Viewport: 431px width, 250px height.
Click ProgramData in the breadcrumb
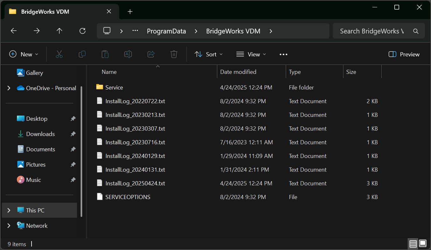(x=166, y=31)
